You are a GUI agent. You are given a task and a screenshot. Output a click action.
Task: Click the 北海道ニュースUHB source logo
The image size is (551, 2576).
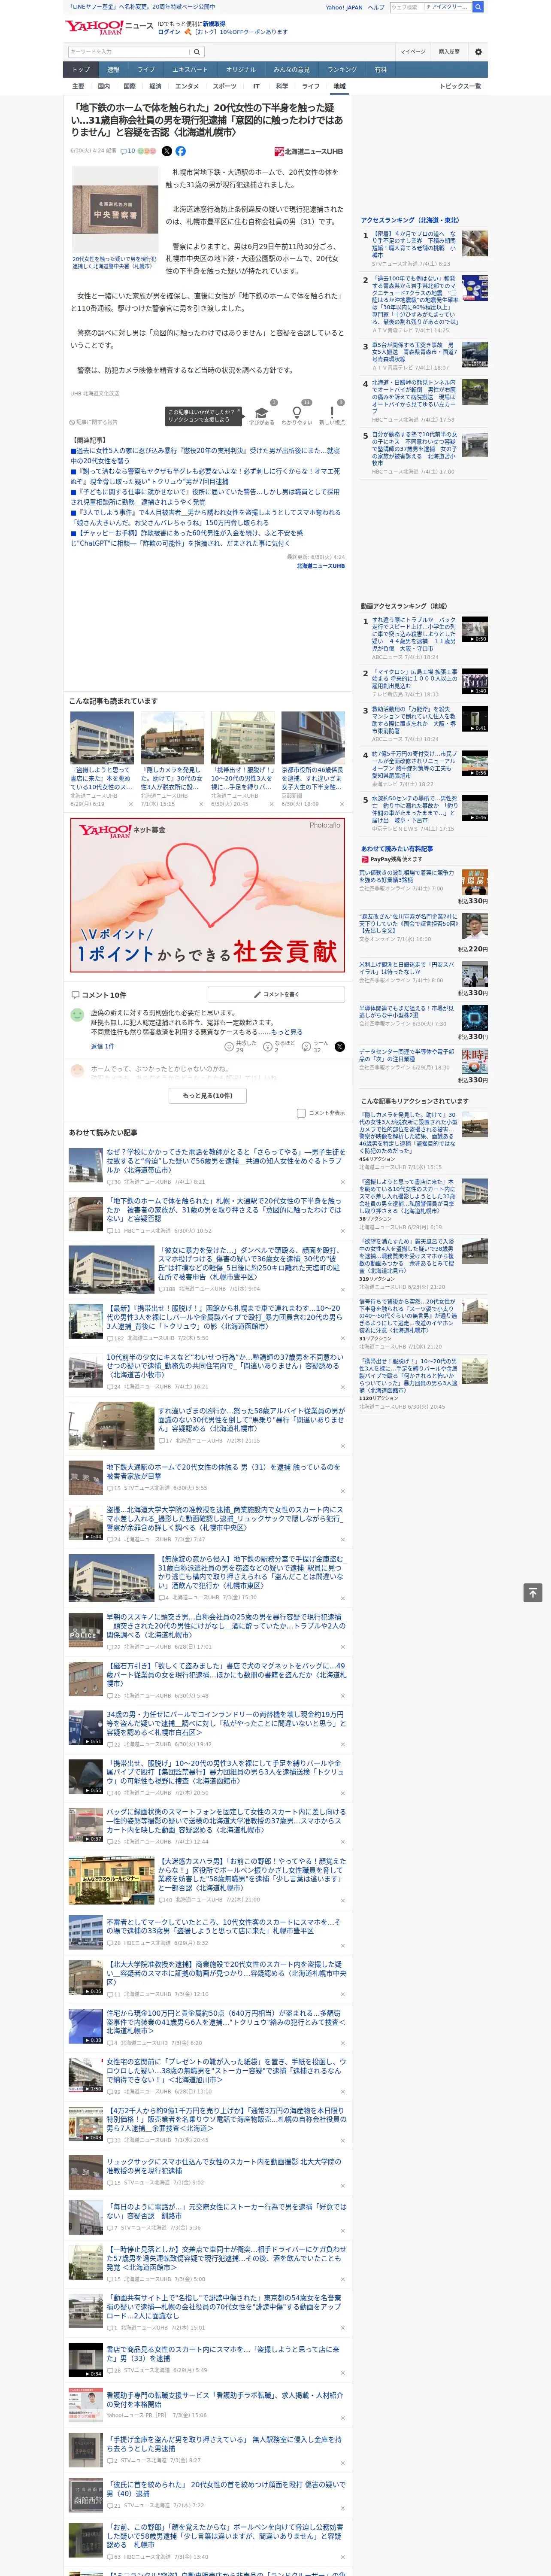309,151
